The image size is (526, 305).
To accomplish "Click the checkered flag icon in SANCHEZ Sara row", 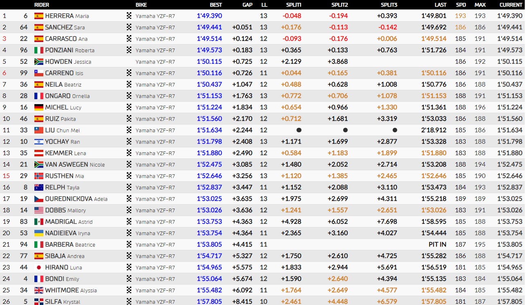I will point(129,27).
